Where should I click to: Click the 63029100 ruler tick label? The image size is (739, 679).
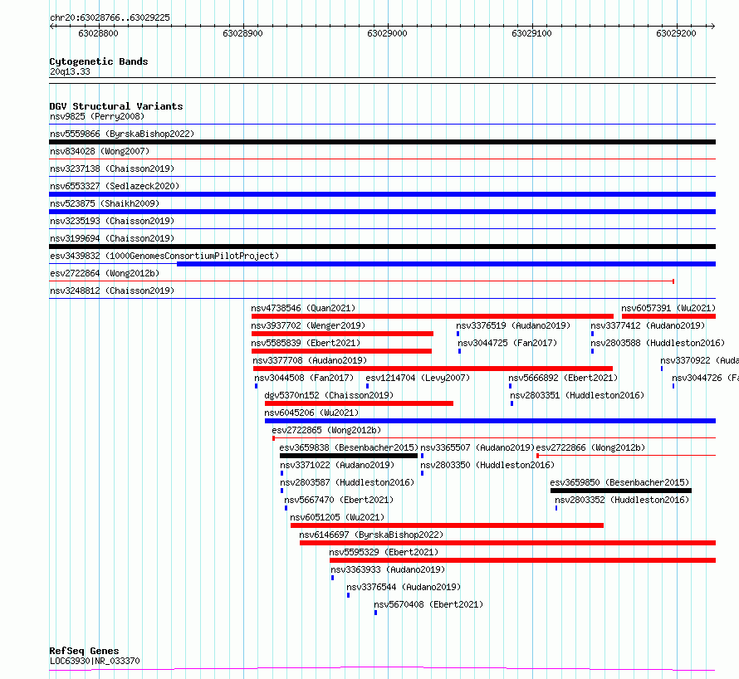[531, 33]
